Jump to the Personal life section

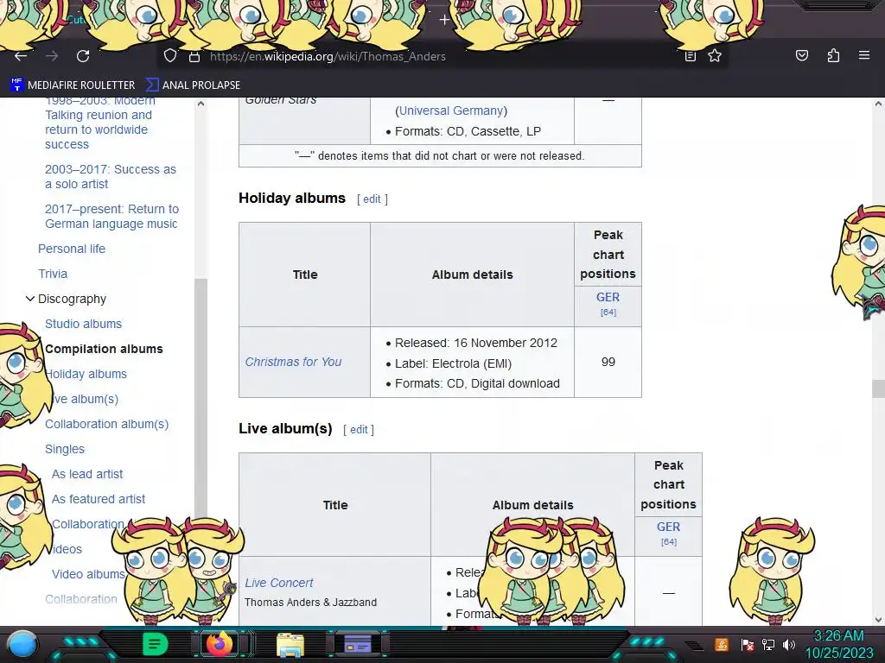click(72, 249)
